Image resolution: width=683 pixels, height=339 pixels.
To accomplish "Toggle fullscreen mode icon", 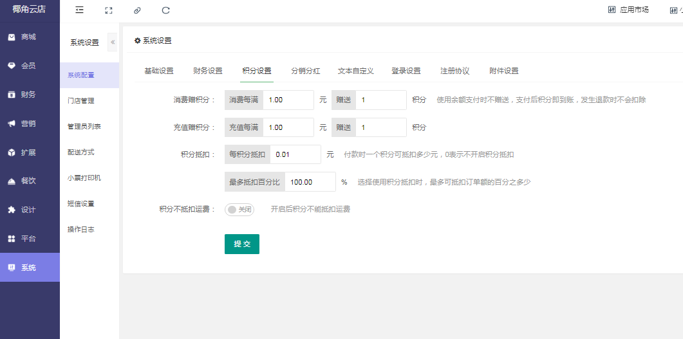I will click(x=109, y=10).
